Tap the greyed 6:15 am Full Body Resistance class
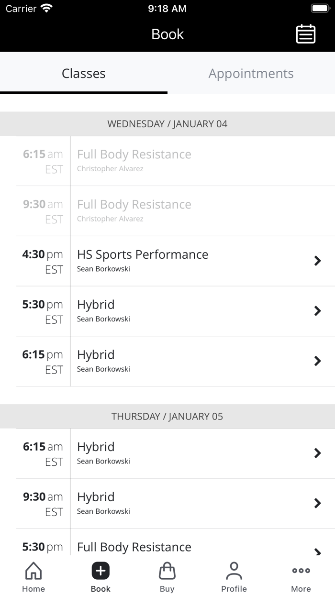The width and height of the screenshot is (335, 595). pyautogui.click(x=167, y=161)
